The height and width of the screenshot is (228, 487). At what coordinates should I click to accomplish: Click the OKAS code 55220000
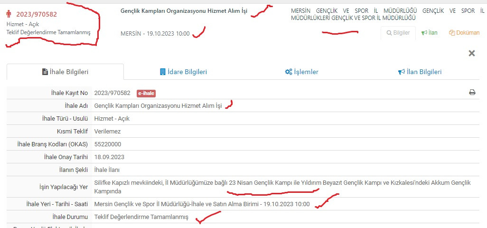[107, 144]
